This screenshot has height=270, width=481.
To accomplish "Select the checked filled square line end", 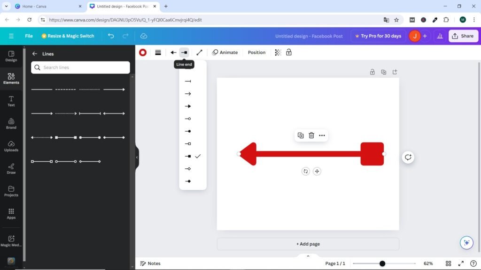I will (x=188, y=156).
